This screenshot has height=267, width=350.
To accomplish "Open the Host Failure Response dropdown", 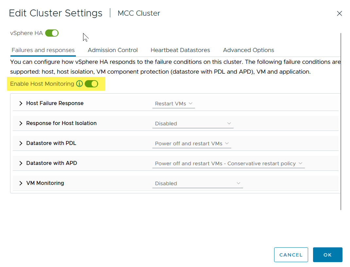I will point(174,104).
